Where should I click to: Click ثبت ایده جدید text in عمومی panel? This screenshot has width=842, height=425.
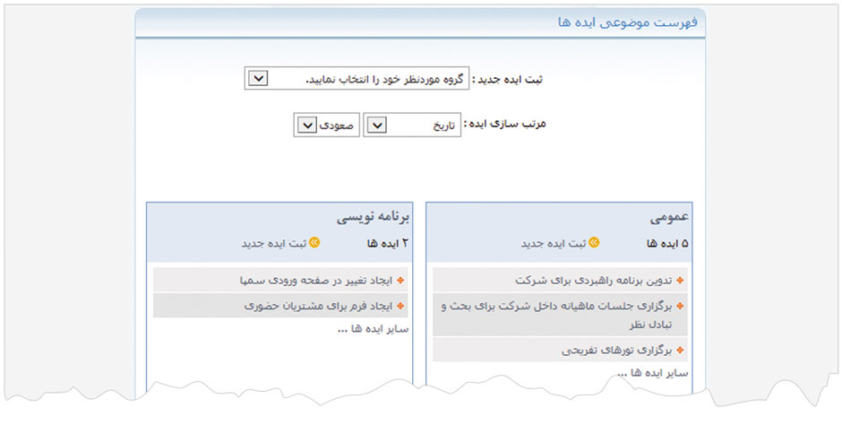(x=554, y=243)
